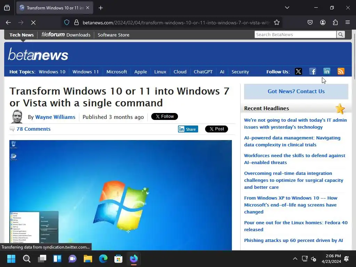Share article on LinkedIn
356x267 pixels.
[188, 129]
